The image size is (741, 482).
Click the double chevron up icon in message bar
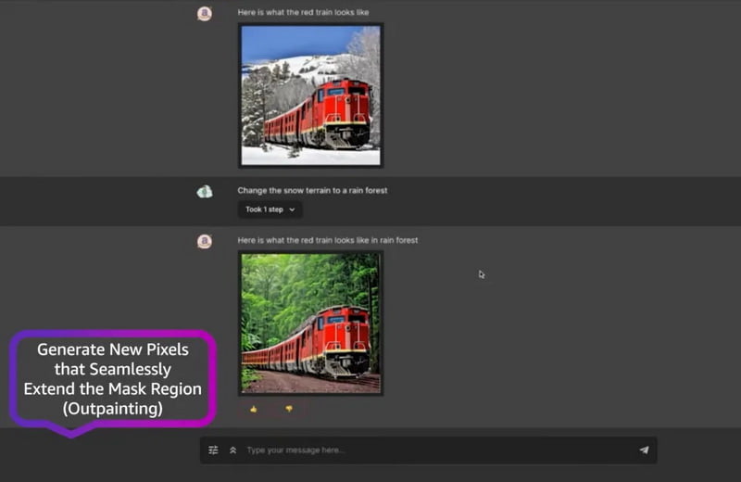coord(232,450)
